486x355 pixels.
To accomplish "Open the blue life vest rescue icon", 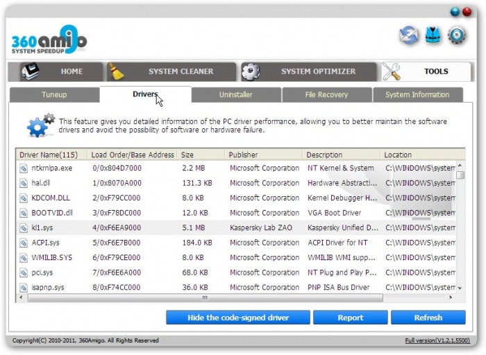I will pos(433,35).
